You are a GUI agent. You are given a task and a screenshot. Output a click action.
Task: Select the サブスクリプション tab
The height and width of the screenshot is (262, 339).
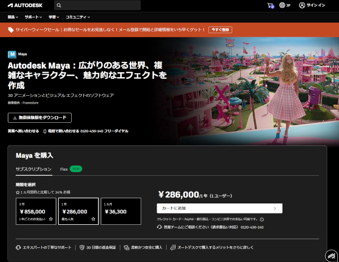pyautogui.click(x=34, y=169)
